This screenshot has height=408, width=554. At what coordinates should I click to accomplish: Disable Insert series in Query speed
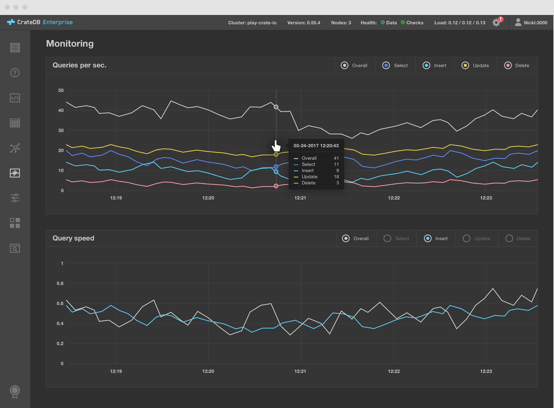427,238
